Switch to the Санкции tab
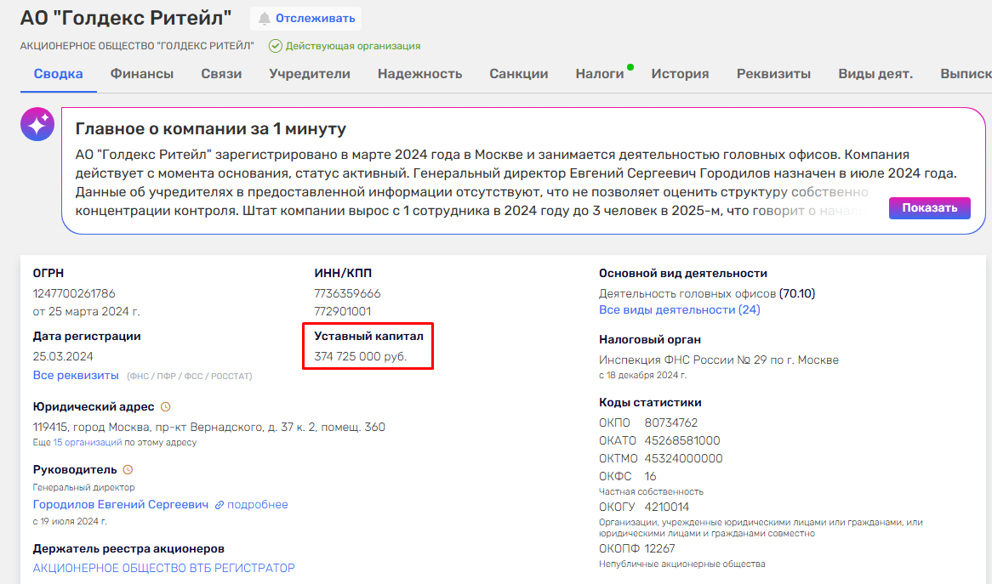This screenshot has height=584, width=992. tap(519, 74)
